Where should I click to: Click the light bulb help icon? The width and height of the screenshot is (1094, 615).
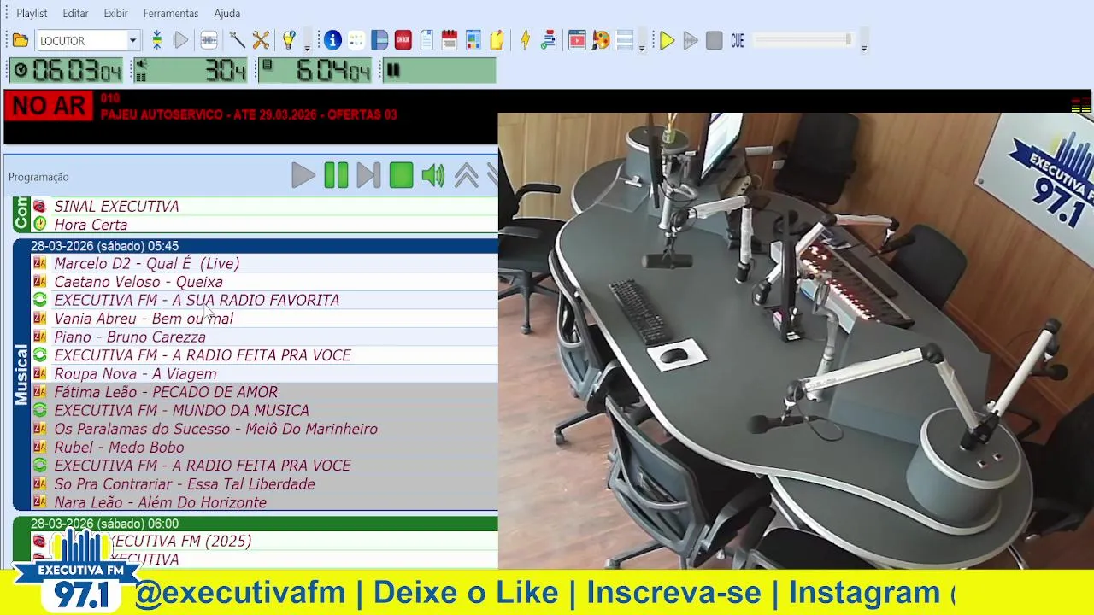(x=289, y=40)
